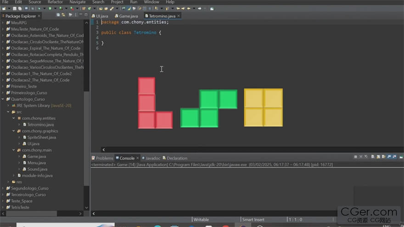The height and width of the screenshot is (227, 404).
Task: Click the New file icon in the toolbar
Action: 3,8
